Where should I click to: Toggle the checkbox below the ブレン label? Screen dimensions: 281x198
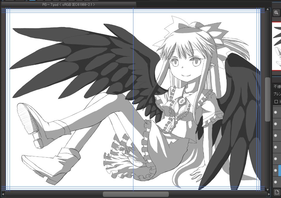click(276, 101)
